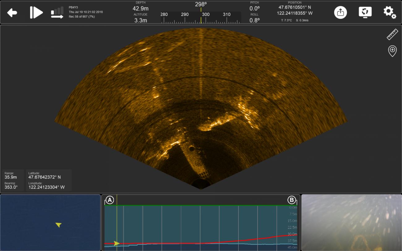402x251 pixels.
Task: Click the yellow vessel arrow on map
Action: [58, 225]
